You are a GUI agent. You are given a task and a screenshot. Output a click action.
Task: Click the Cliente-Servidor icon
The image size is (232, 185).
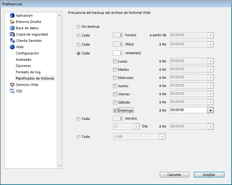pyautogui.click(x=12, y=41)
